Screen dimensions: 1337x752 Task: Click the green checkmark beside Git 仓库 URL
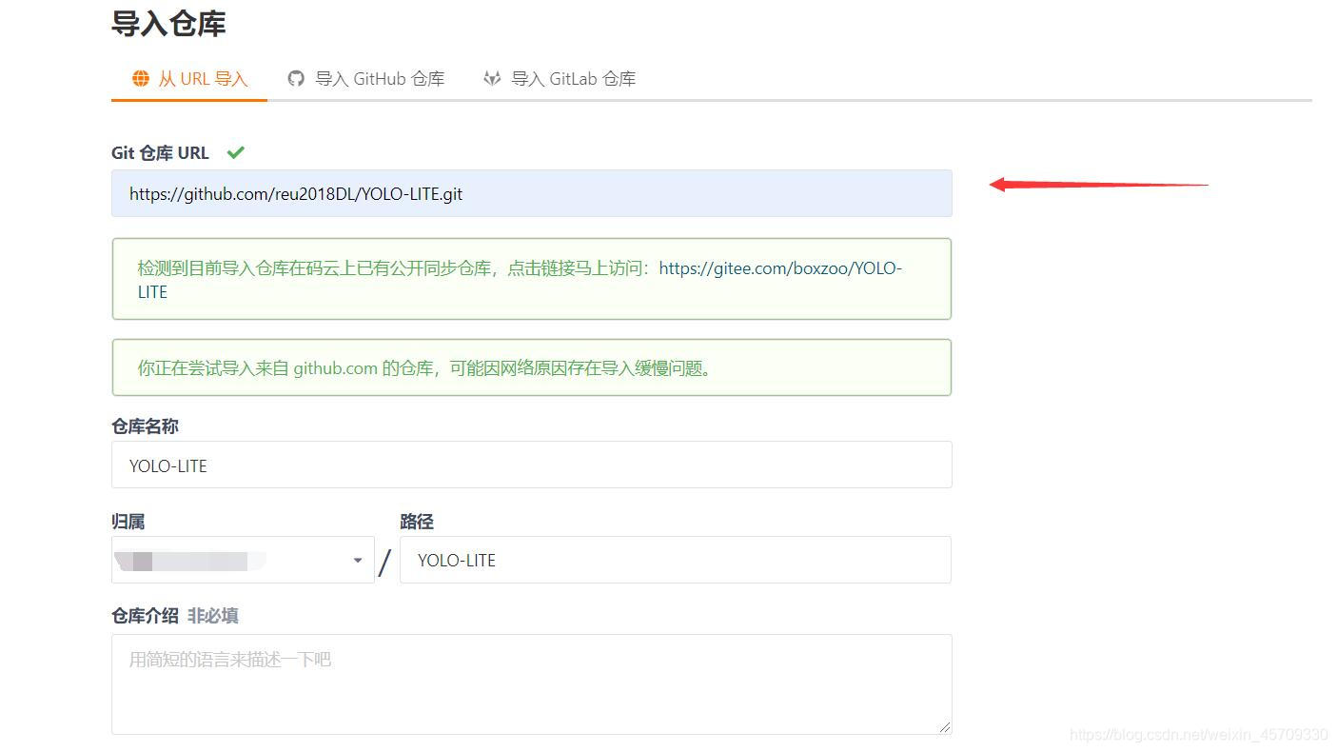pos(236,152)
